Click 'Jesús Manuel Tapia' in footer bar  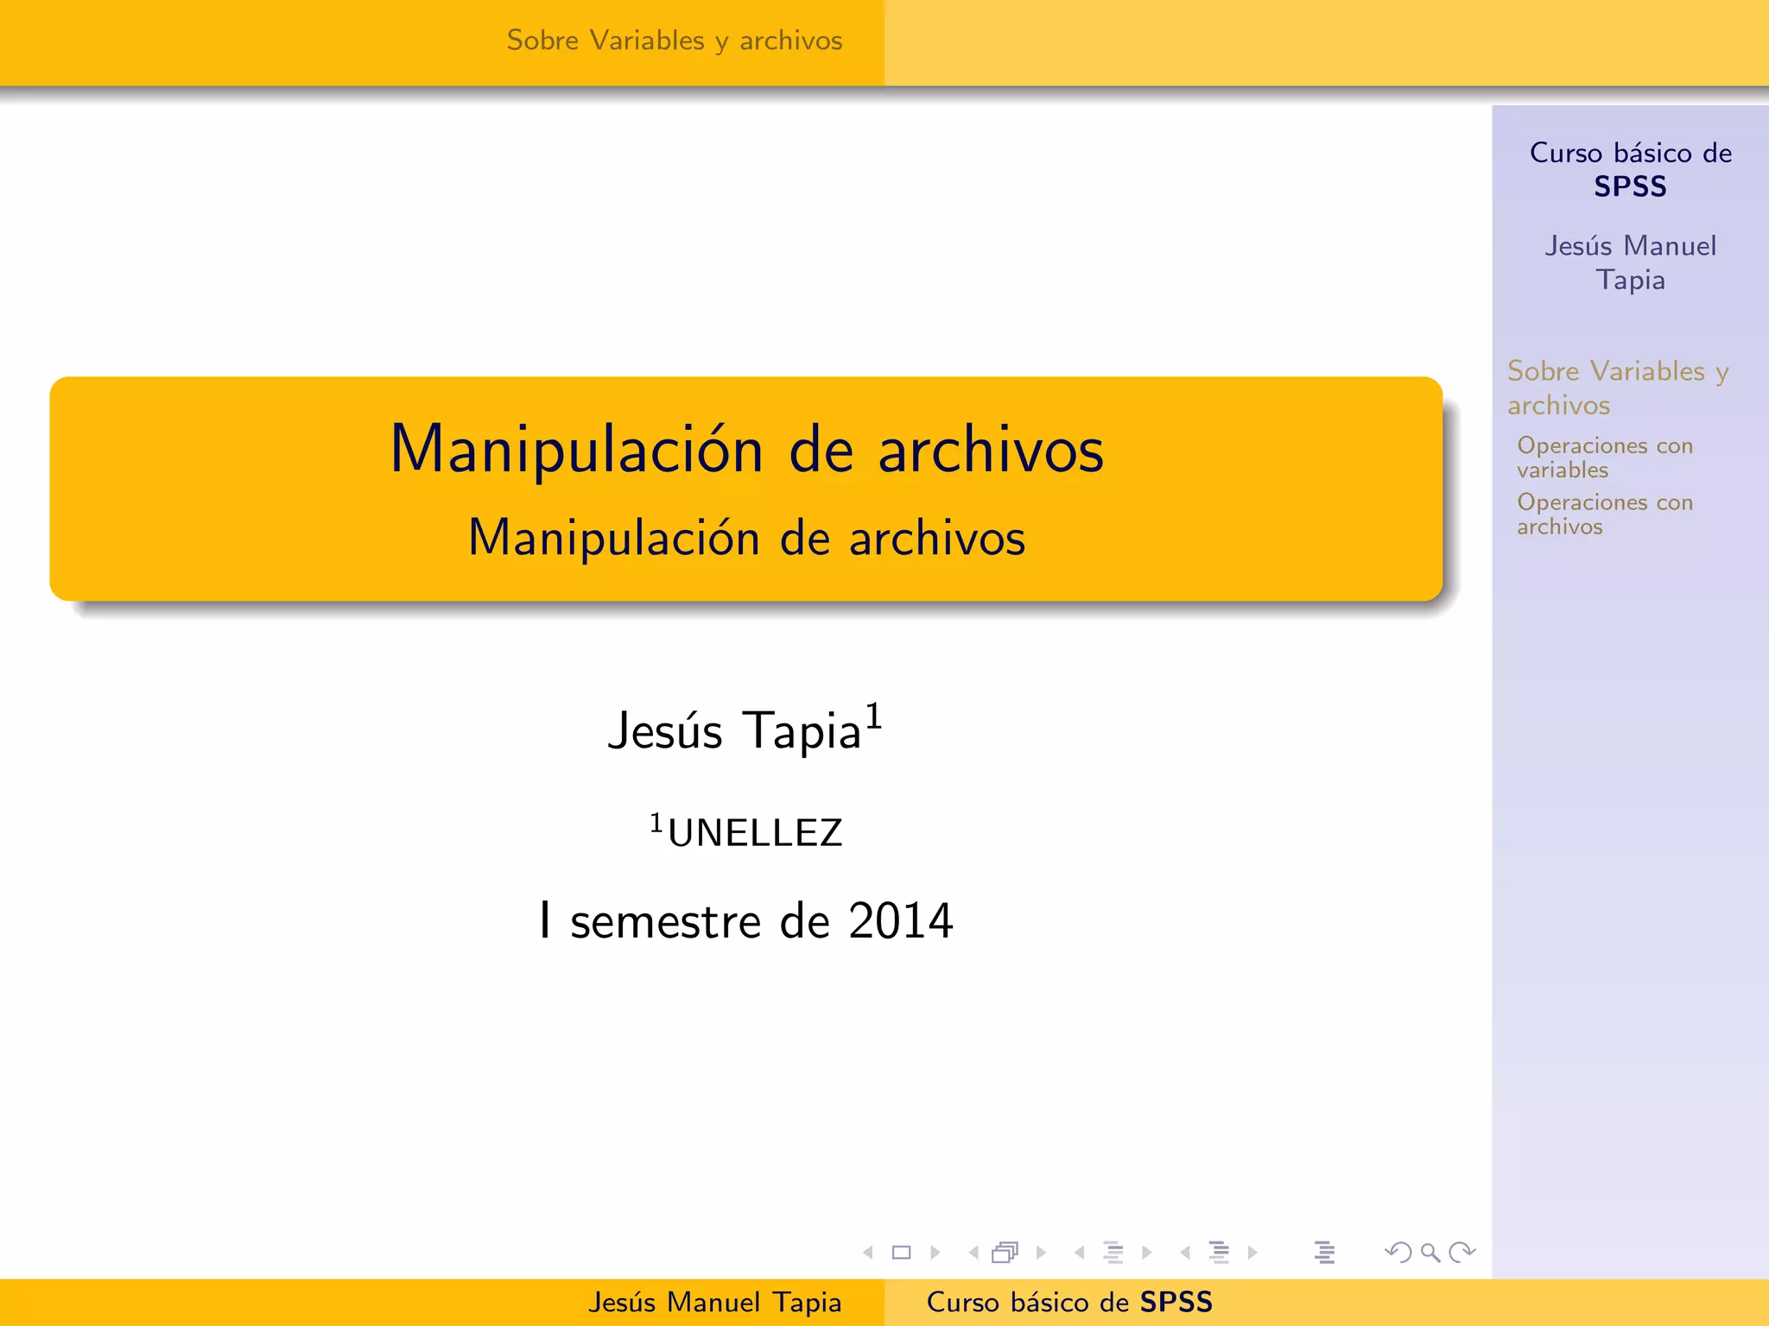714,1302
